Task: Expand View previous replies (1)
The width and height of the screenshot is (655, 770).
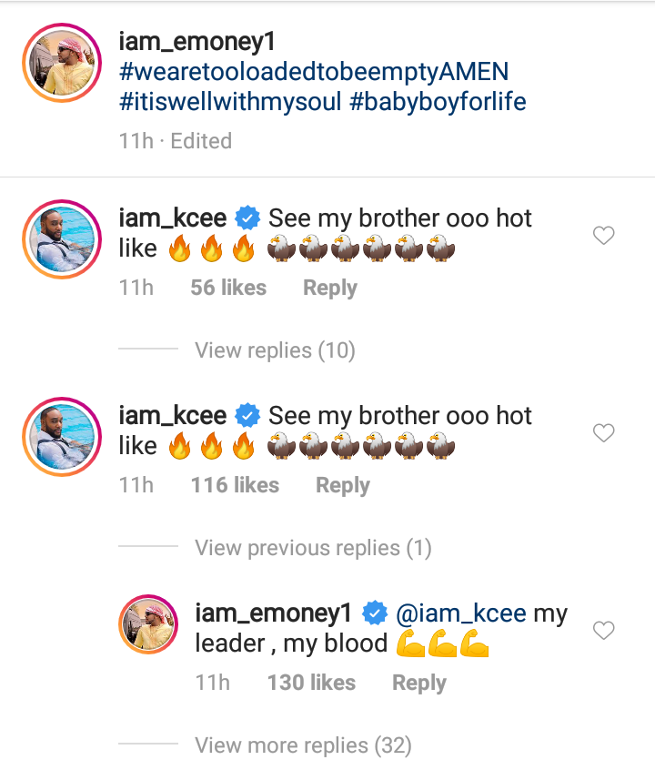Action: [313, 548]
